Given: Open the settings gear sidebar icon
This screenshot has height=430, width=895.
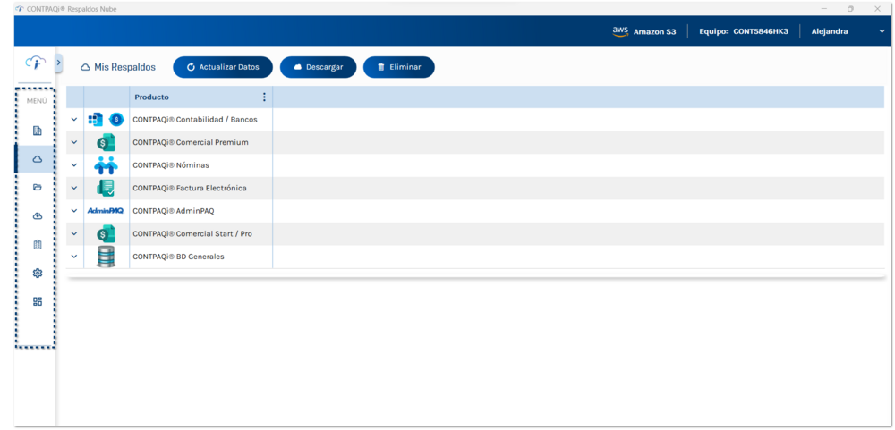Looking at the screenshot, I should [37, 274].
